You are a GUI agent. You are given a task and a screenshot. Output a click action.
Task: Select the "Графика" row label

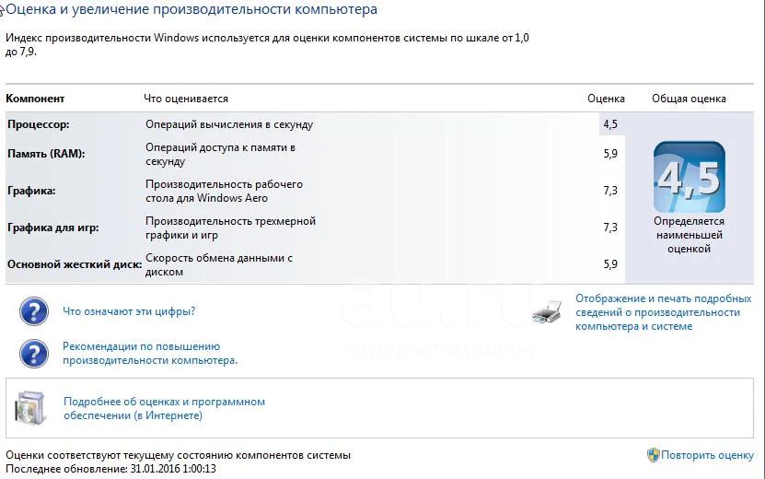[x=31, y=191]
